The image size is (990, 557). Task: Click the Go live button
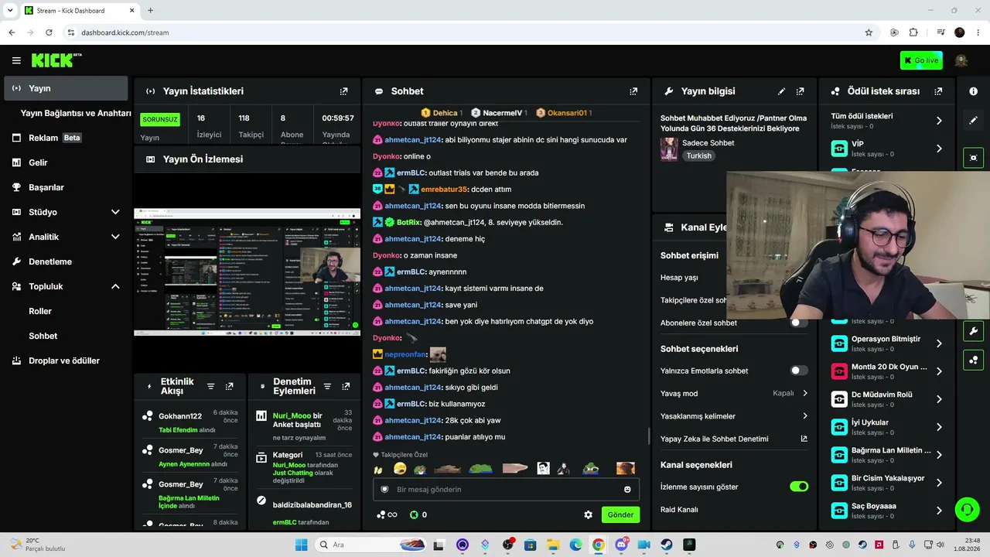coord(921,60)
